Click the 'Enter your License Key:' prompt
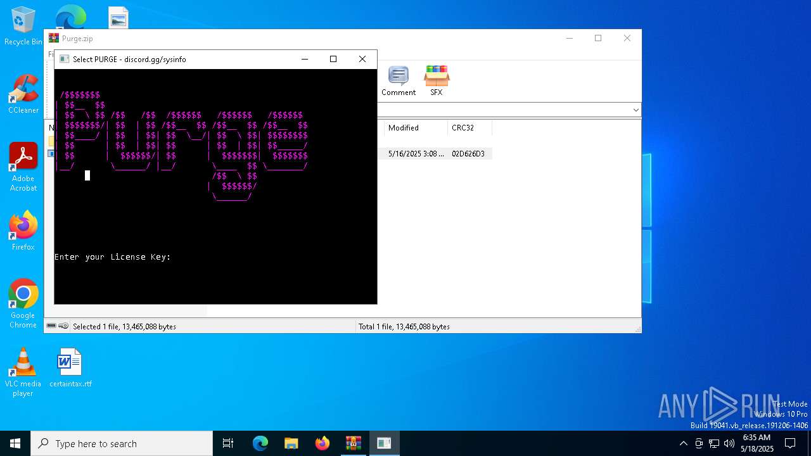 pyautogui.click(x=113, y=257)
